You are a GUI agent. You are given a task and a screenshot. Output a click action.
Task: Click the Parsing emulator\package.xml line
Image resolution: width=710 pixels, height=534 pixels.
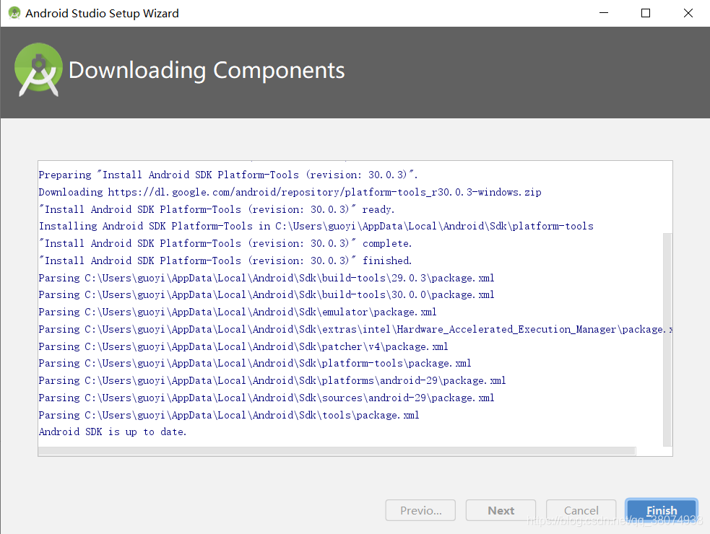tap(238, 312)
